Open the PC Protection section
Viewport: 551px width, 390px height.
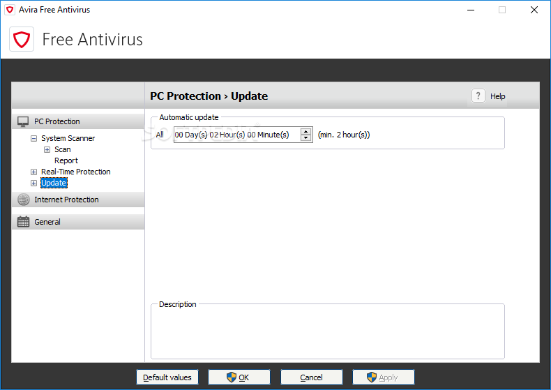(x=78, y=121)
